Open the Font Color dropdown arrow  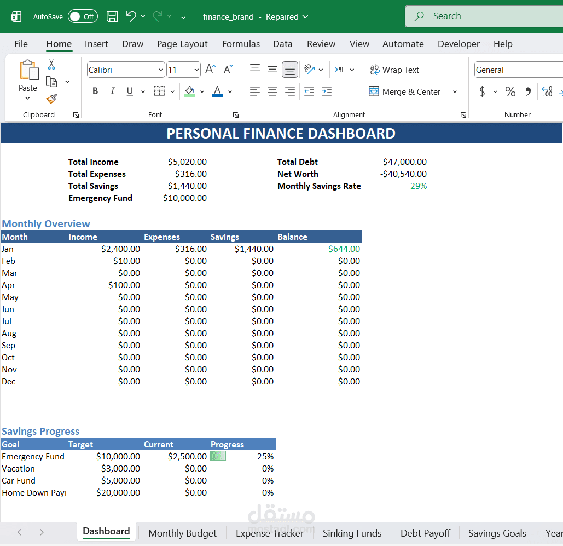(x=230, y=91)
